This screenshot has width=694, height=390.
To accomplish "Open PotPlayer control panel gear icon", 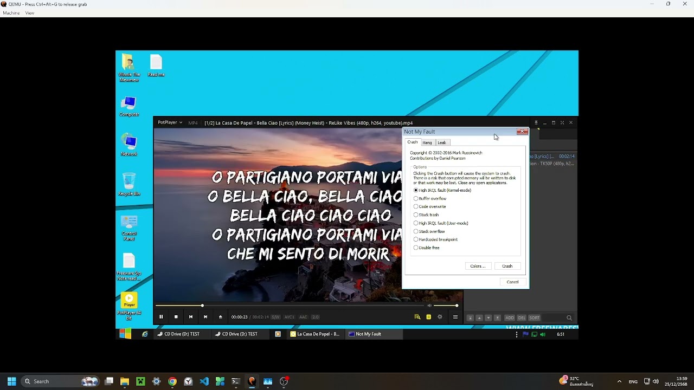I will point(440,317).
